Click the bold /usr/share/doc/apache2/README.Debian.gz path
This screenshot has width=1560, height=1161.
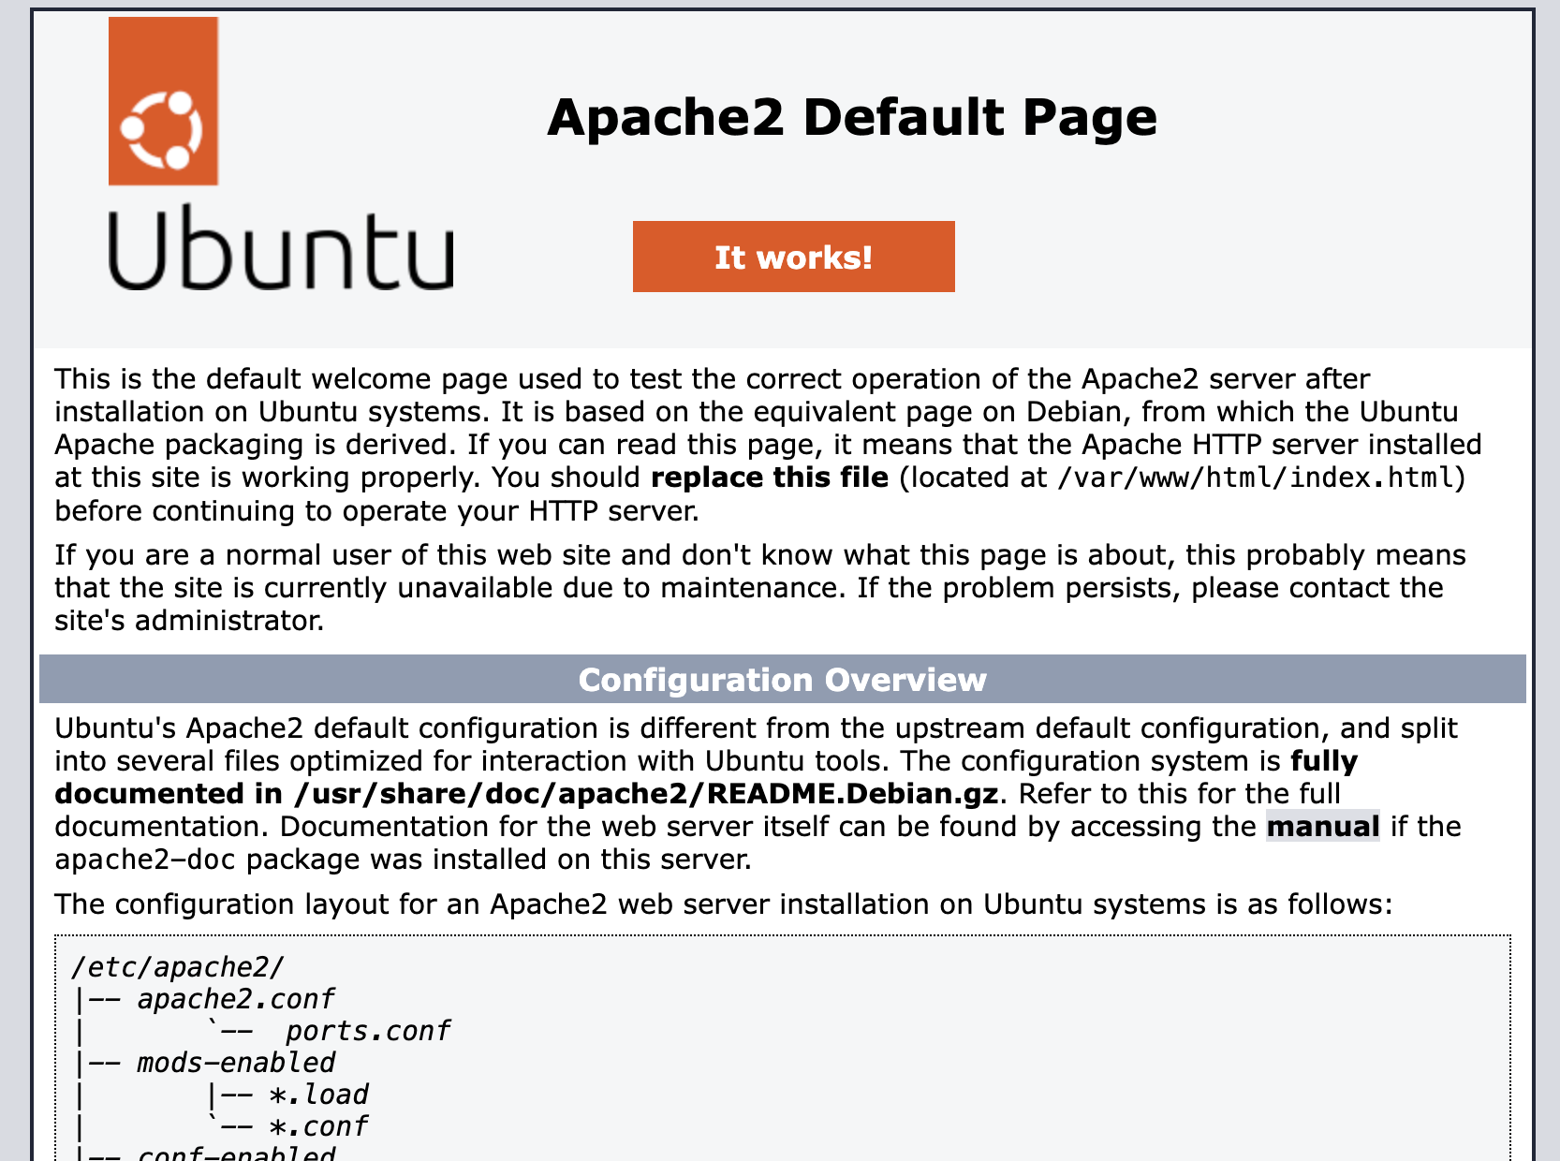pyautogui.click(x=645, y=794)
